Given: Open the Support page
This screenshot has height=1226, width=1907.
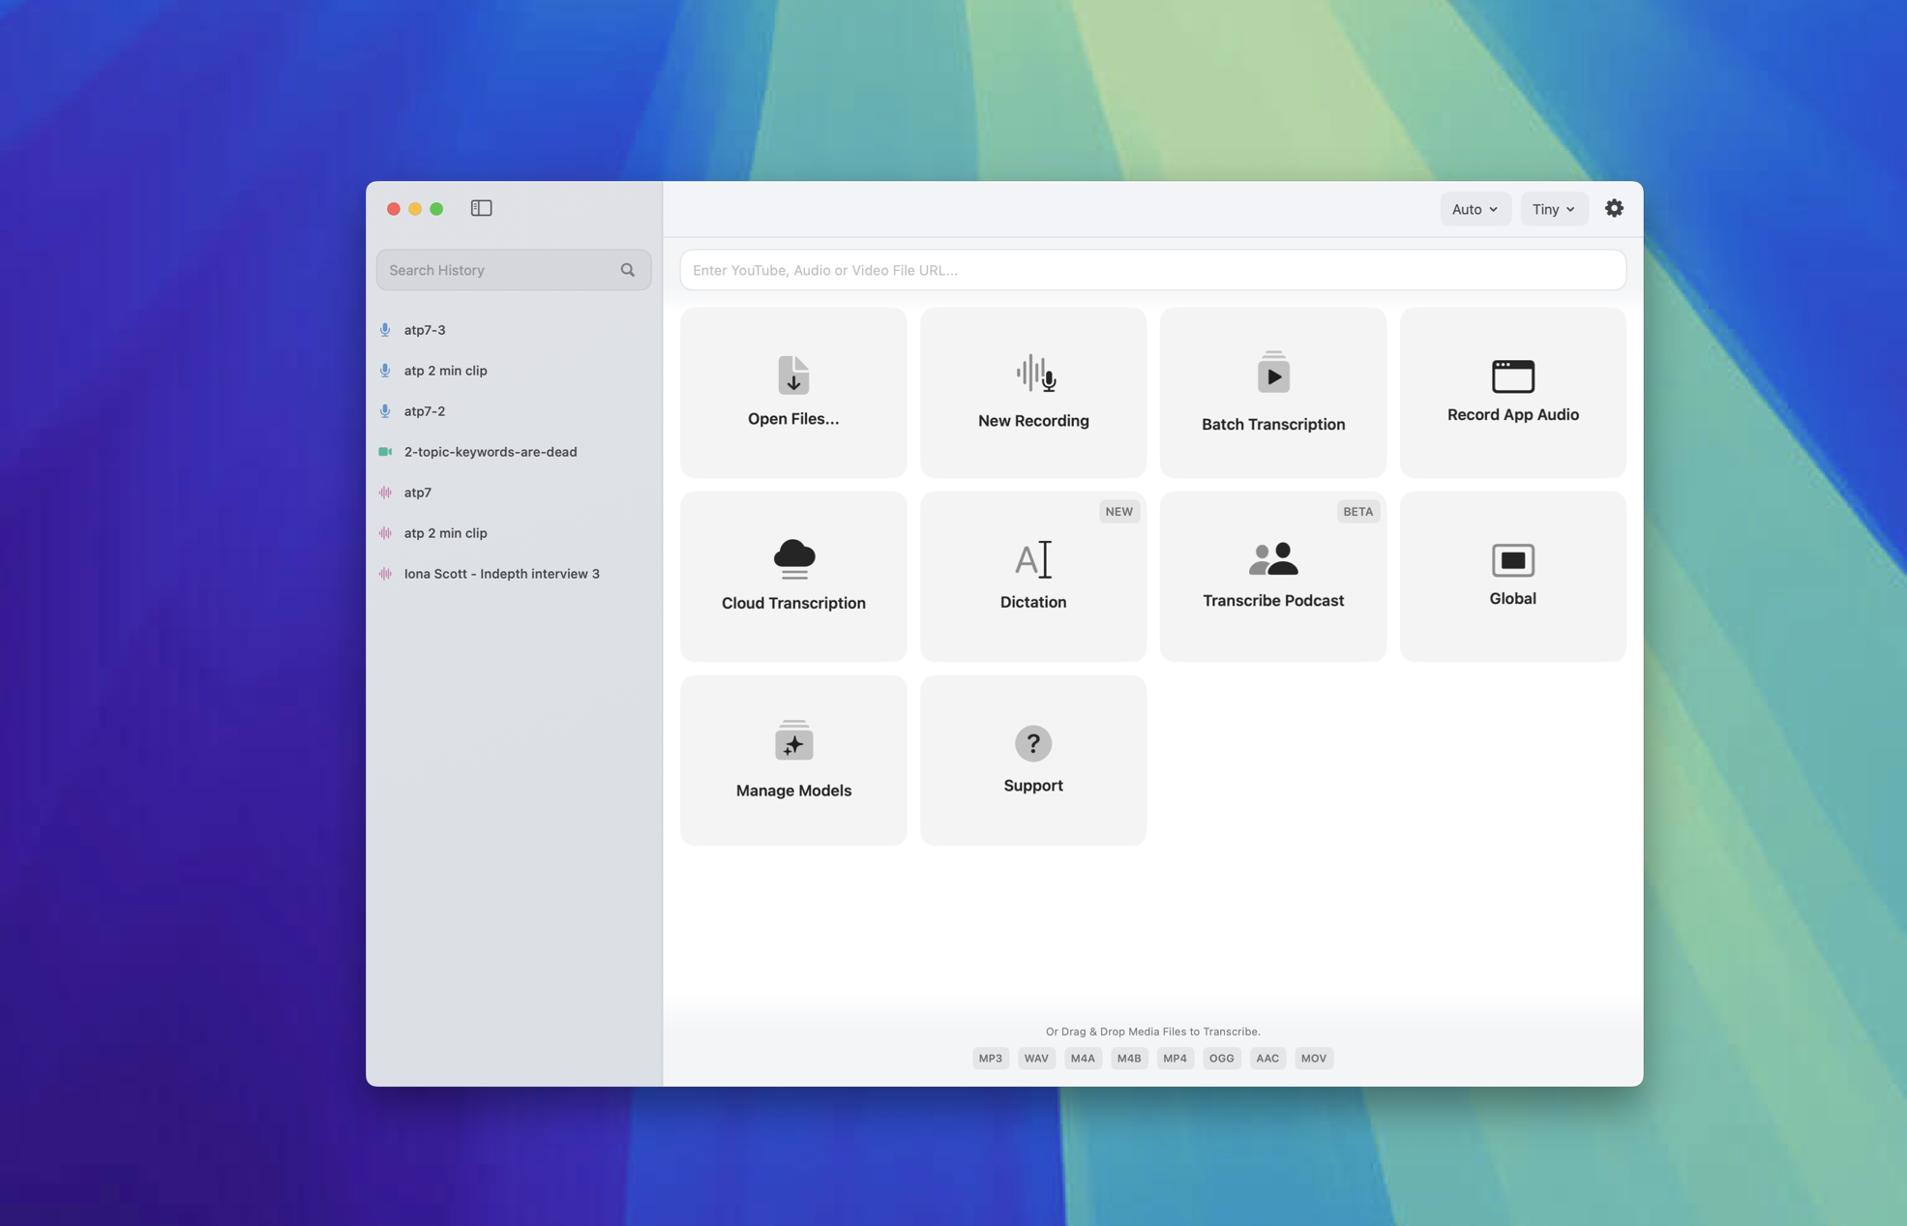Looking at the screenshot, I should (x=1032, y=760).
